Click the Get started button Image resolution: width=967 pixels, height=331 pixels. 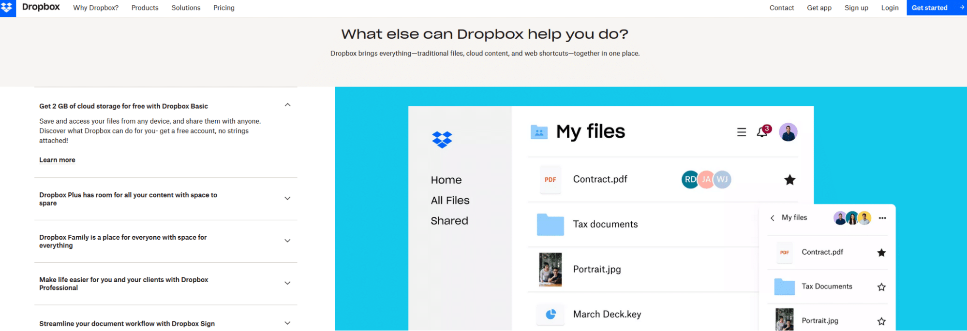pyautogui.click(x=937, y=8)
